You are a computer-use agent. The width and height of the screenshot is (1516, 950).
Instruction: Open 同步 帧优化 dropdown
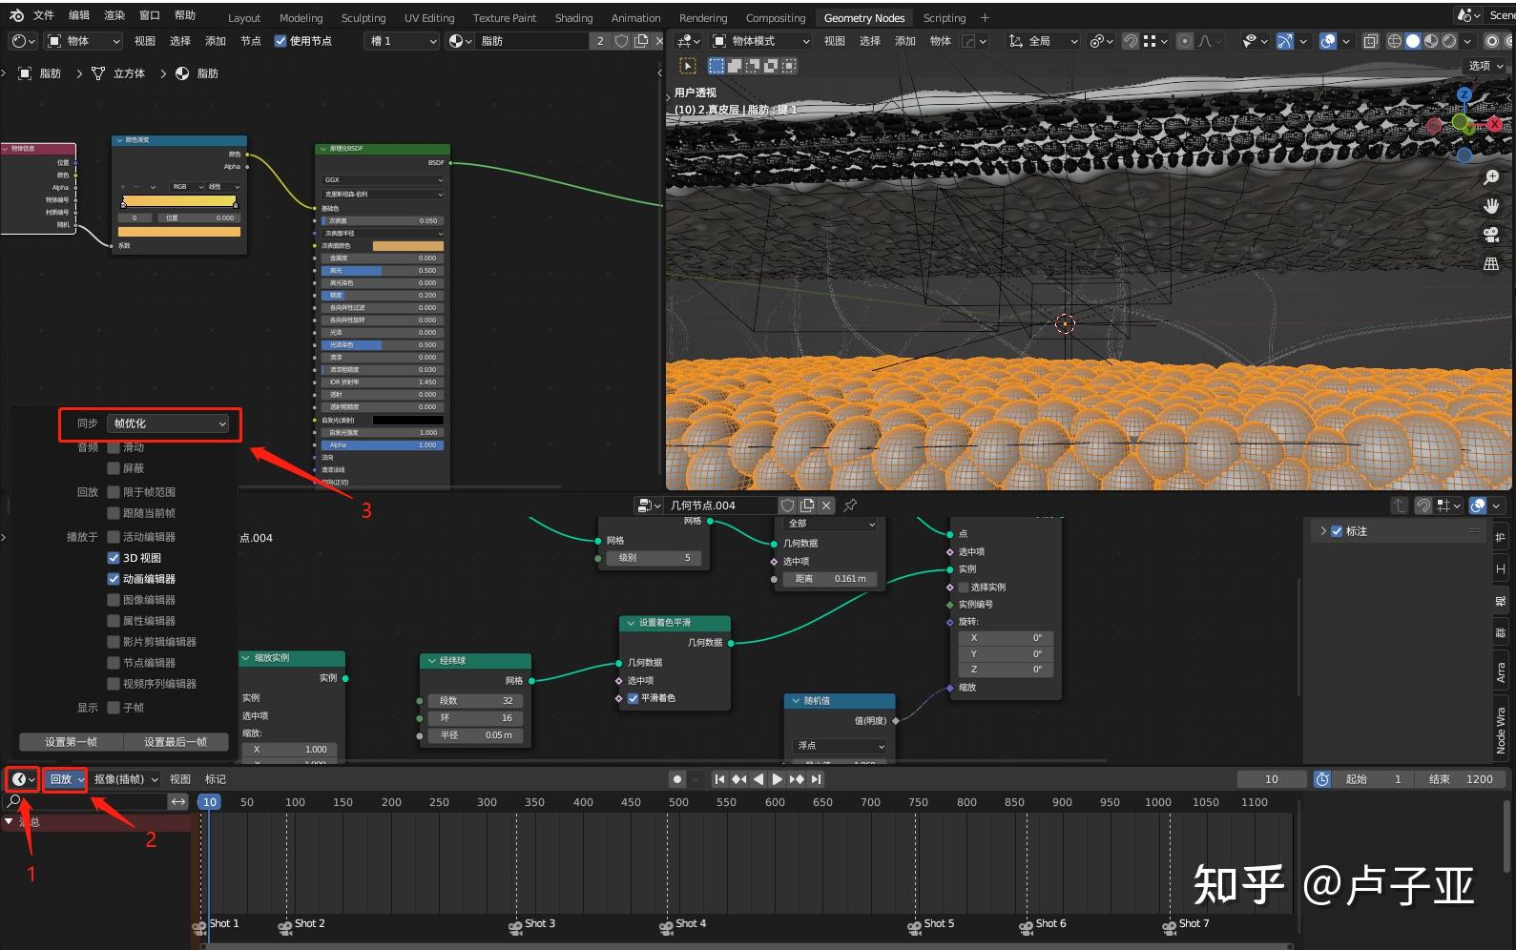(168, 423)
